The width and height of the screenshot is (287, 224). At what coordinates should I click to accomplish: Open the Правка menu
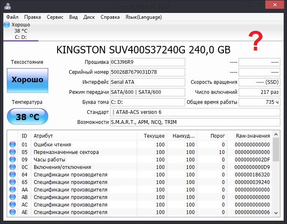click(33, 17)
